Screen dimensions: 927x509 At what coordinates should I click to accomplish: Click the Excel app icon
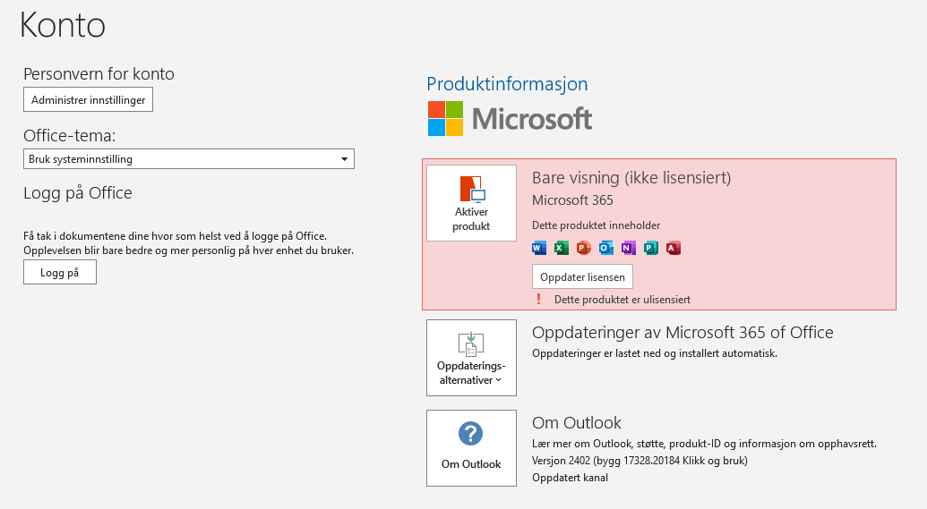561,248
